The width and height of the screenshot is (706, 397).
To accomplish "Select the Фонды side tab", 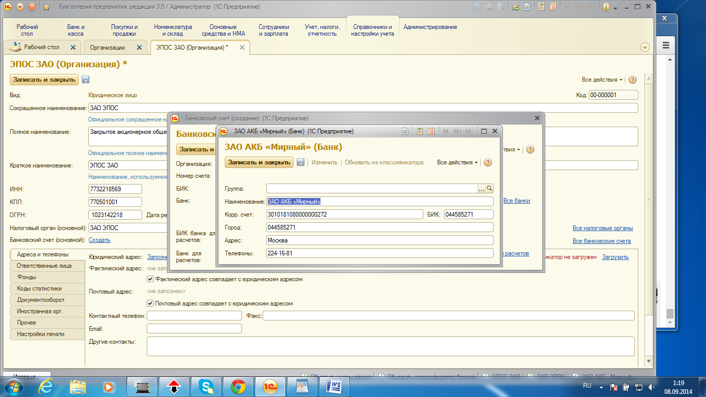I will click(x=47, y=277).
